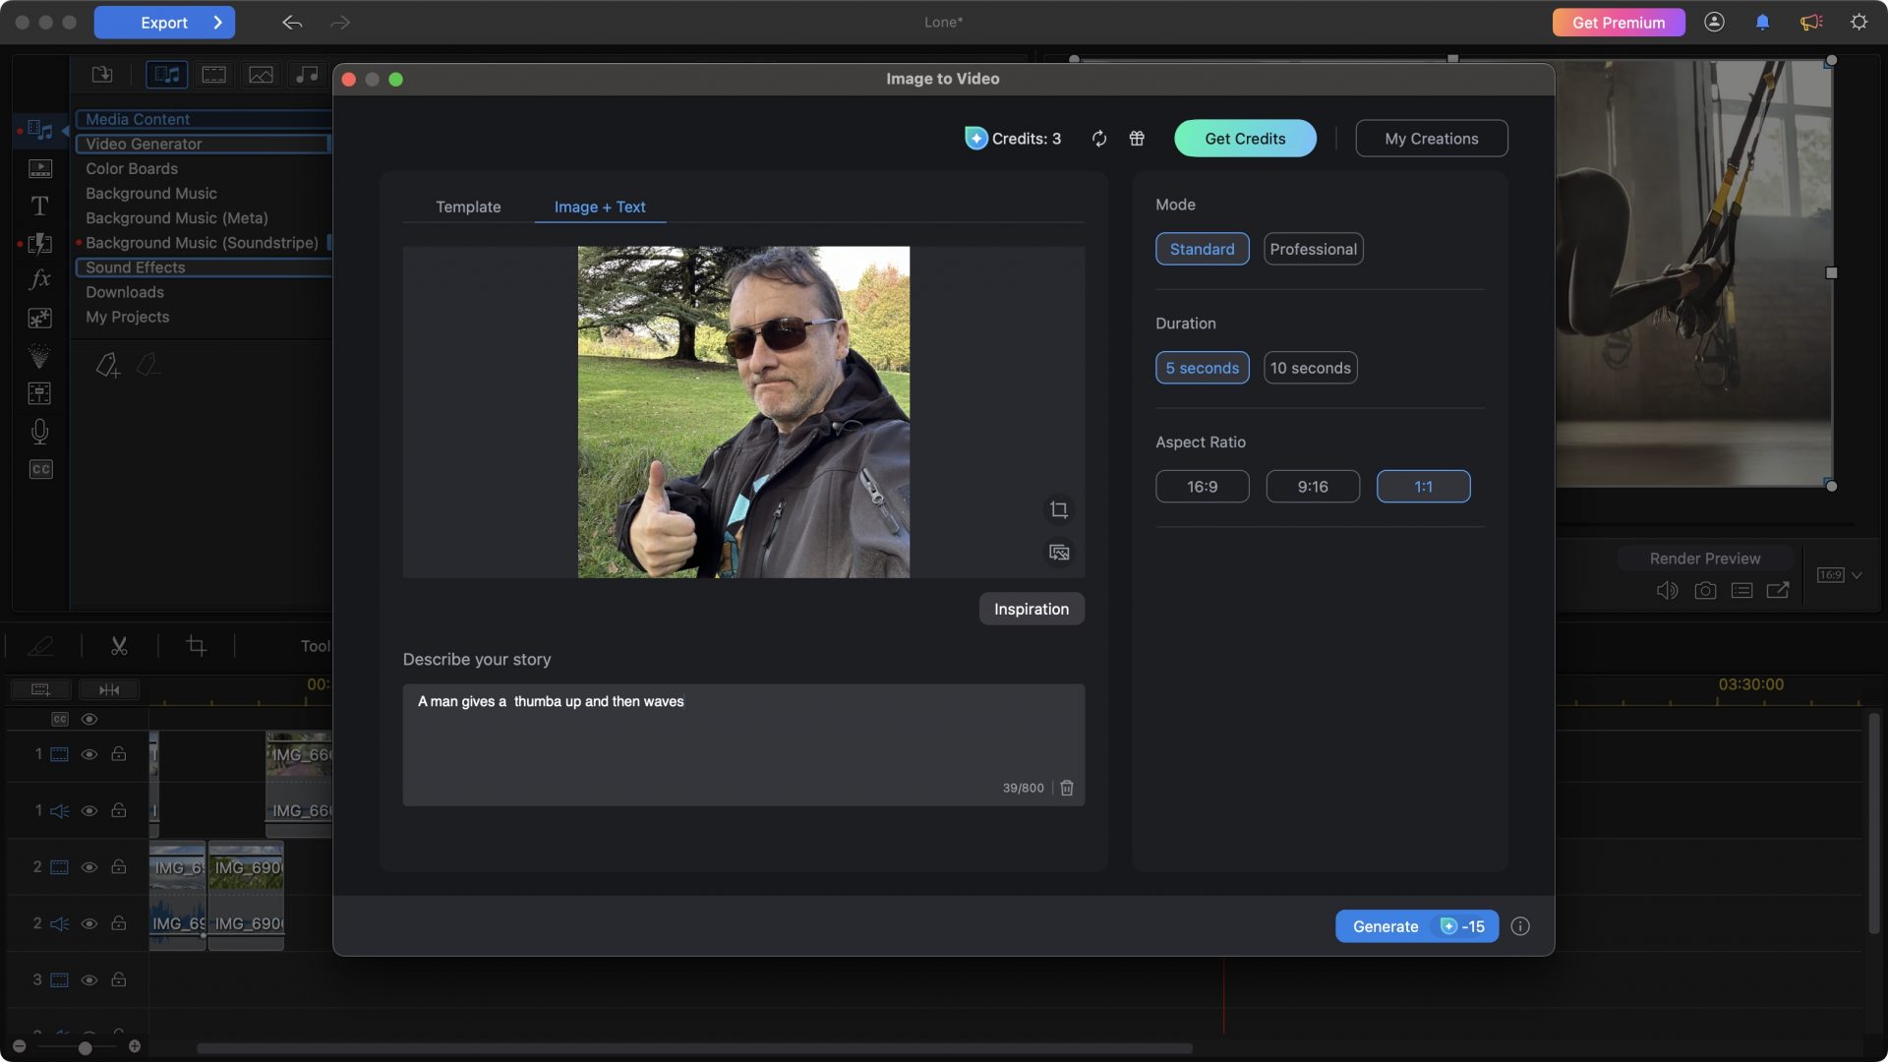
Task: Select 10 seconds duration
Action: tap(1310, 368)
